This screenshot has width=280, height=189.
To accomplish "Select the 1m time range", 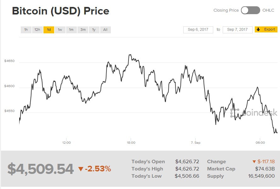I will tap(71, 30).
